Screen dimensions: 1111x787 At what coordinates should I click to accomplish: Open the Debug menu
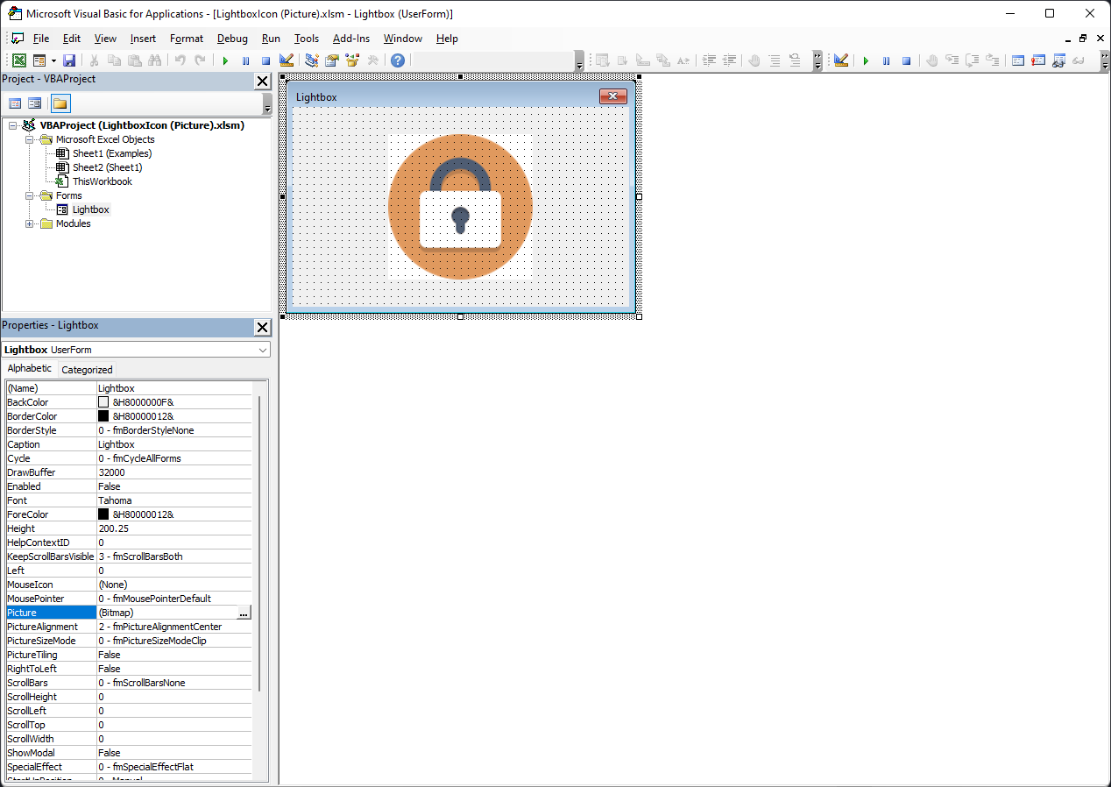pos(232,39)
